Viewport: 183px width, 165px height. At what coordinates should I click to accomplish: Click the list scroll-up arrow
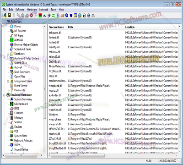click(179, 27)
